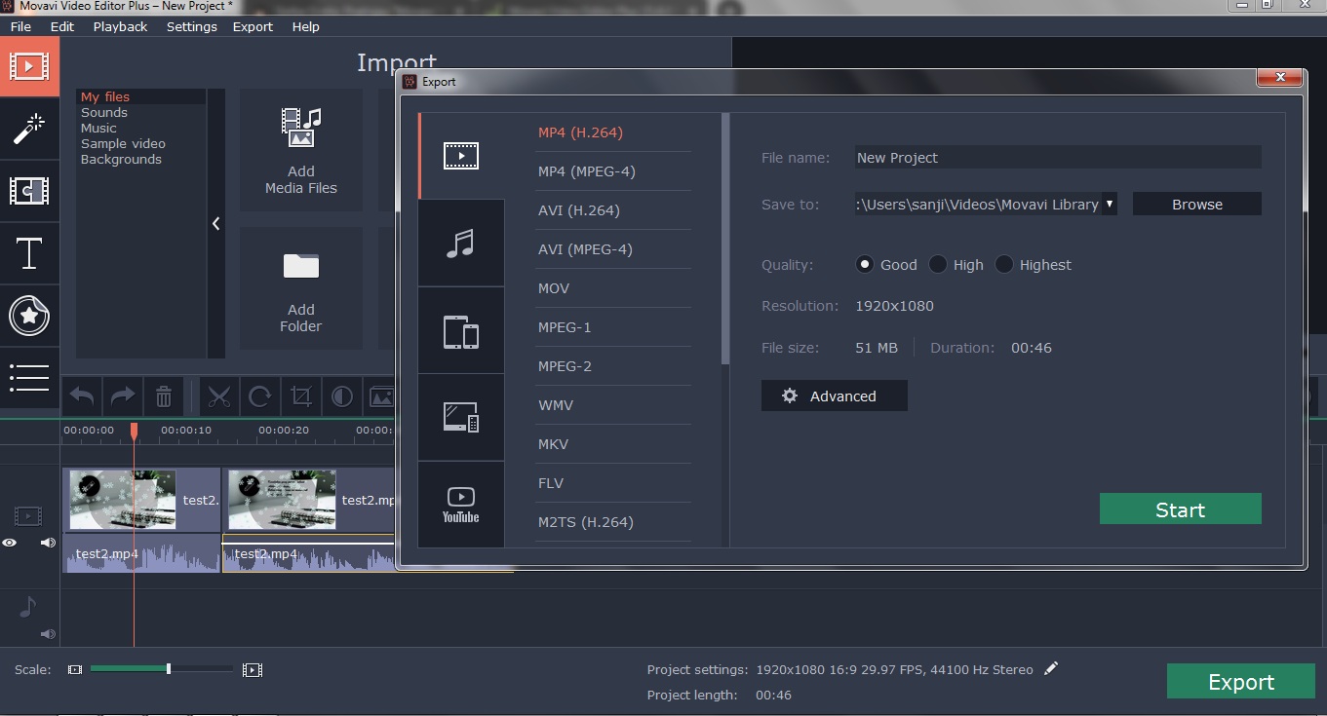Mute the audio track speaker icon

click(48, 634)
